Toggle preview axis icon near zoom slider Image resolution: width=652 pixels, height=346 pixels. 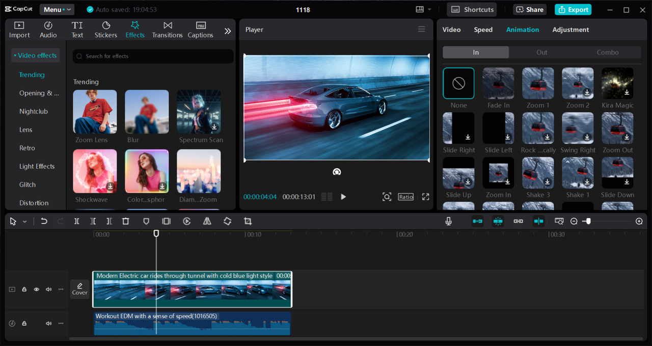pyautogui.click(x=559, y=221)
